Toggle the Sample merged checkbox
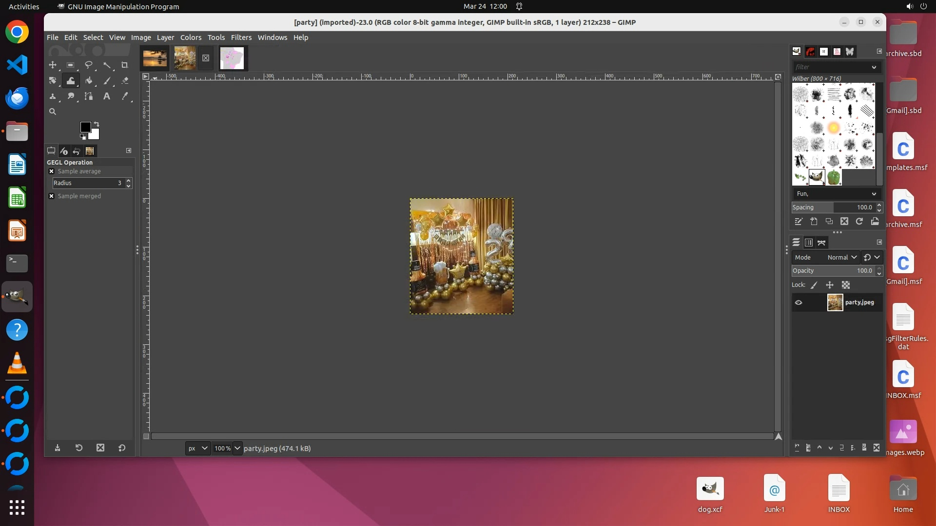 point(51,196)
